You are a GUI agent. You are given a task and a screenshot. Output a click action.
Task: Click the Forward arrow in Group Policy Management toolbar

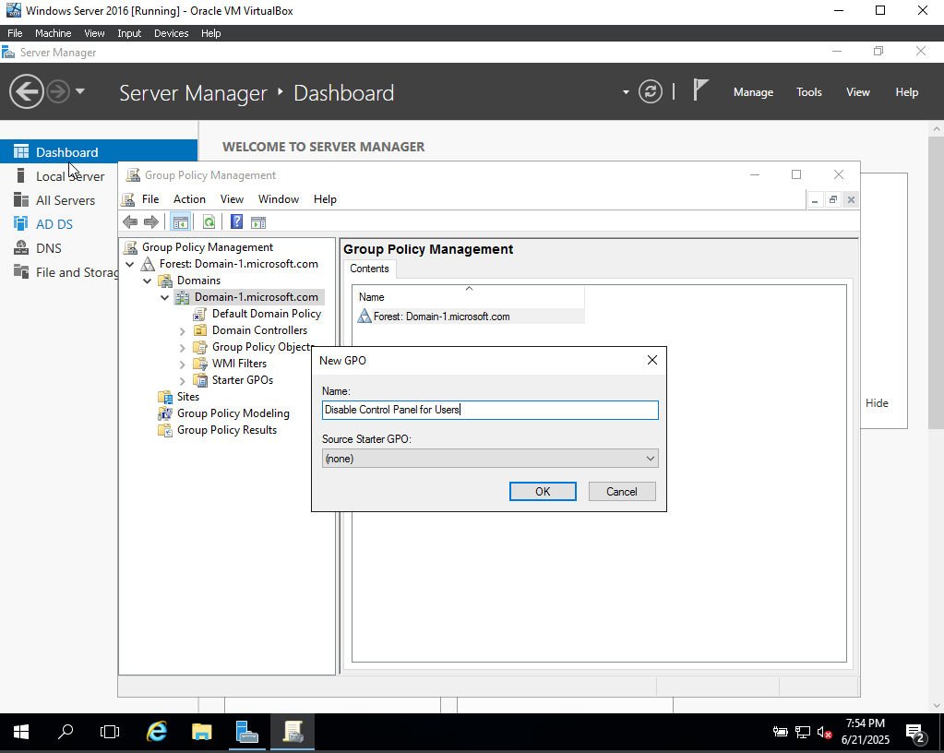(151, 222)
